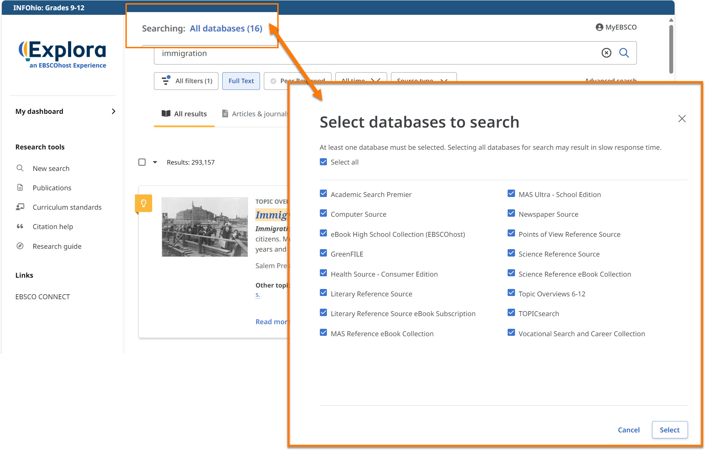Image resolution: width=707 pixels, height=450 pixels.
Task: Uncheck Newspaper Source database
Action: (x=511, y=213)
